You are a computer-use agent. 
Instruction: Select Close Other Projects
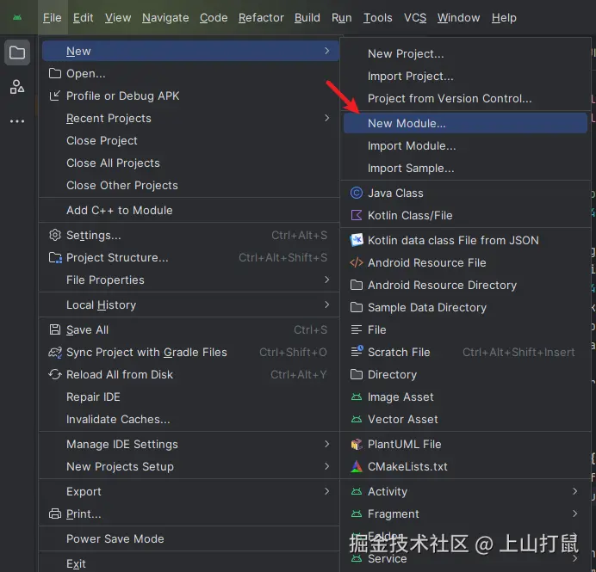coord(190,185)
